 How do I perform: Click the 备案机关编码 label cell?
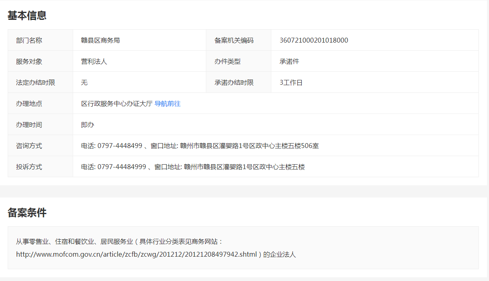click(238, 40)
